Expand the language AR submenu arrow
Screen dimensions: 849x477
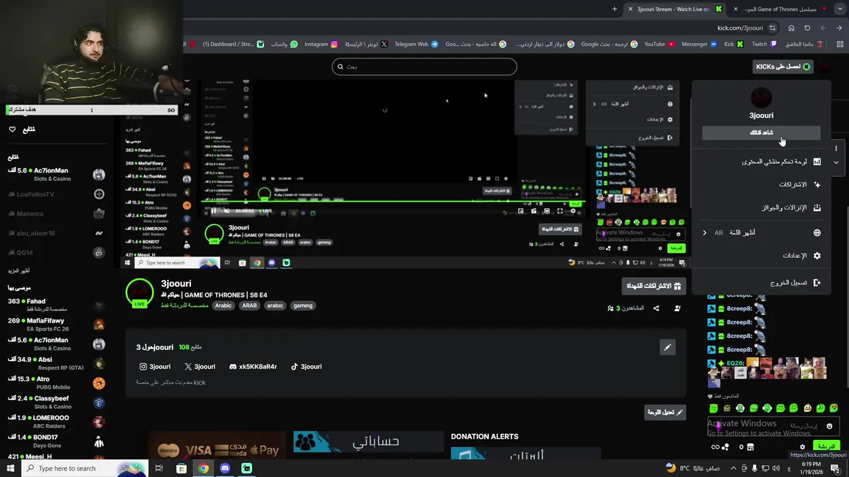point(704,233)
